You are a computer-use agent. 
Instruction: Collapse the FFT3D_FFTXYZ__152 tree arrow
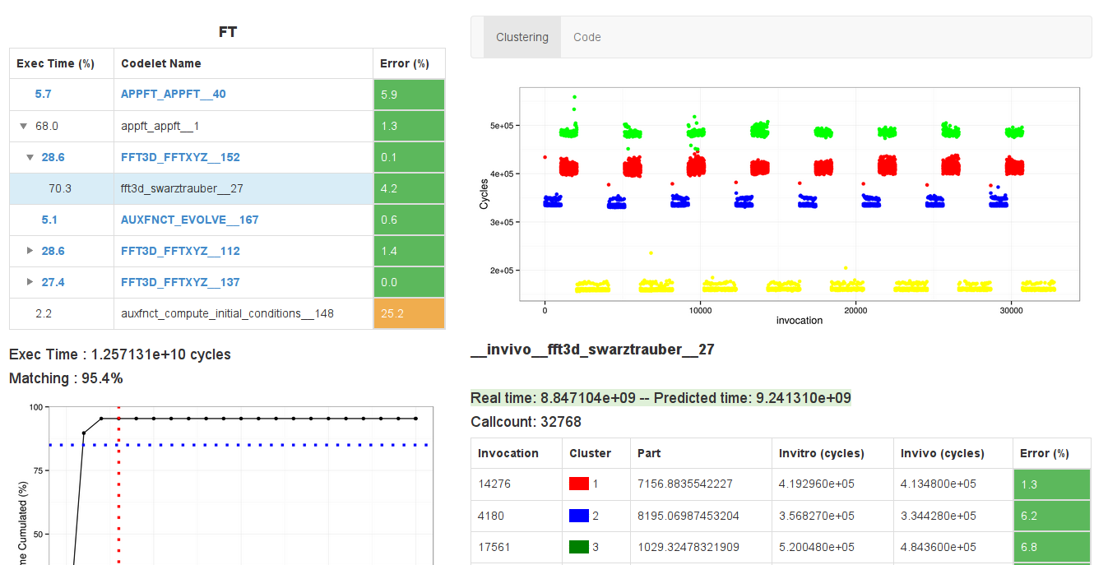click(30, 157)
